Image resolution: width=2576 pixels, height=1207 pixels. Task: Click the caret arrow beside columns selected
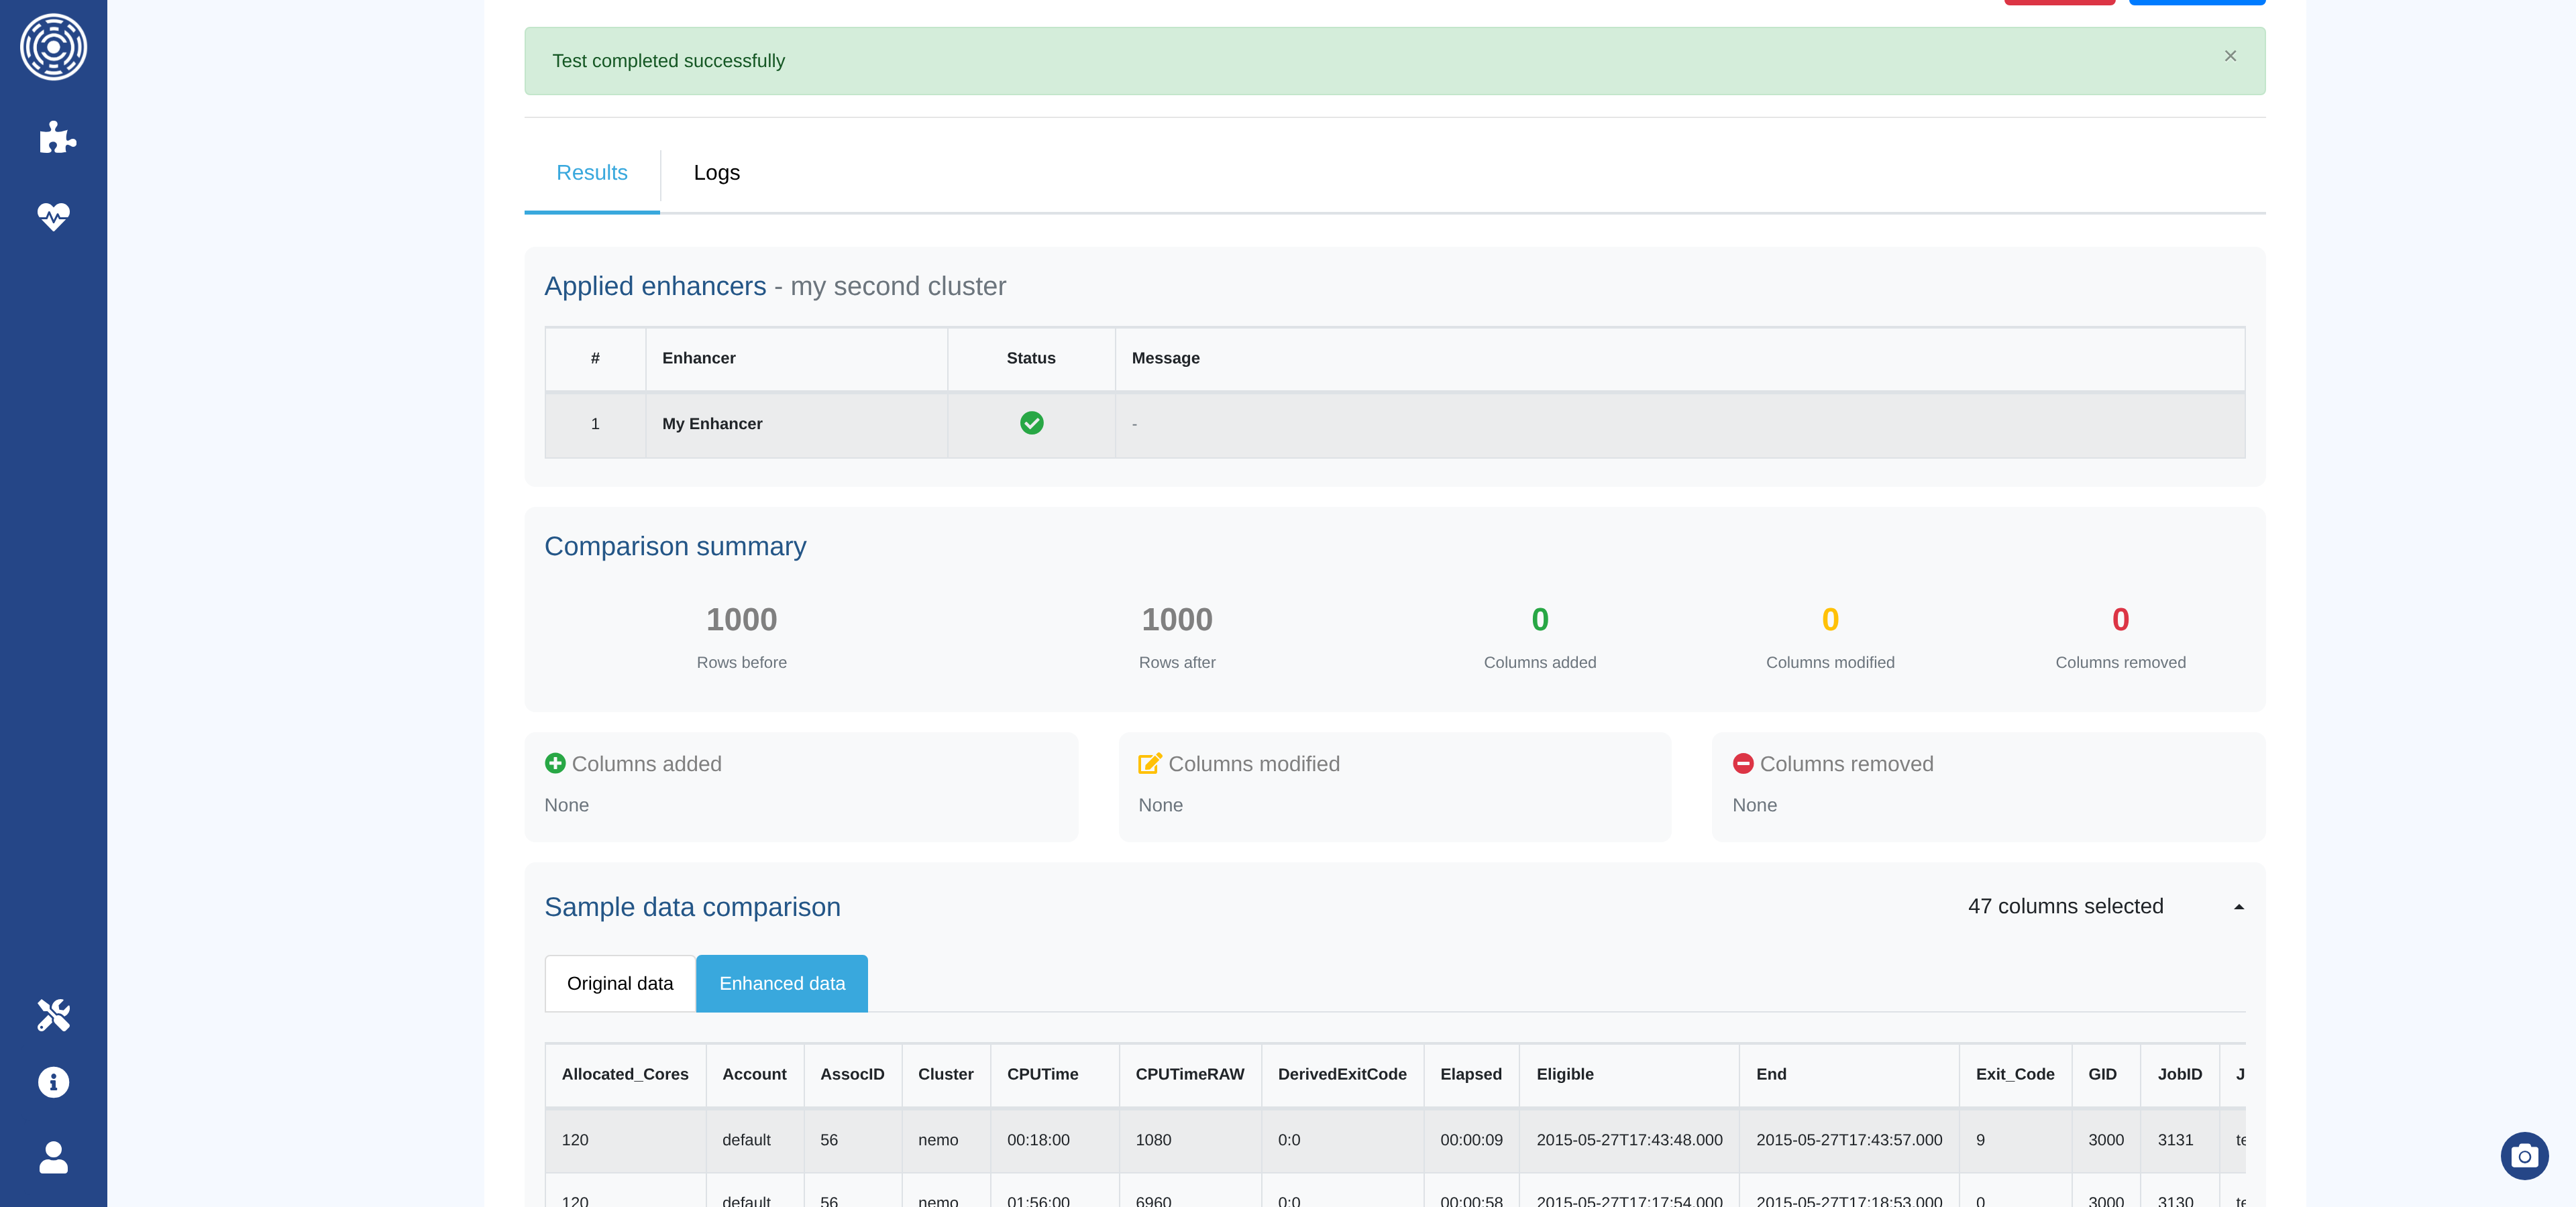2238,907
